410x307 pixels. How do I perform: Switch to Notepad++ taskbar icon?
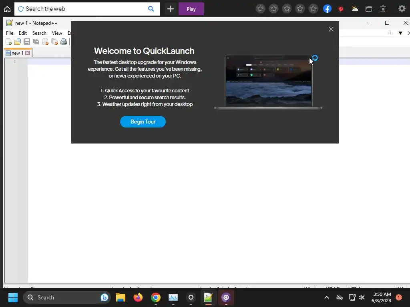tap(208, 297)
